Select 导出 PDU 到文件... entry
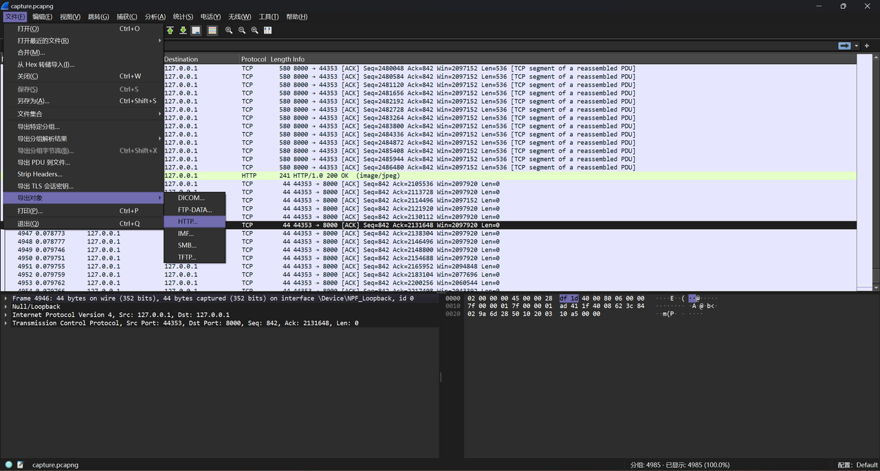Viewport: 880px width, 471px height. coord(83,162)
